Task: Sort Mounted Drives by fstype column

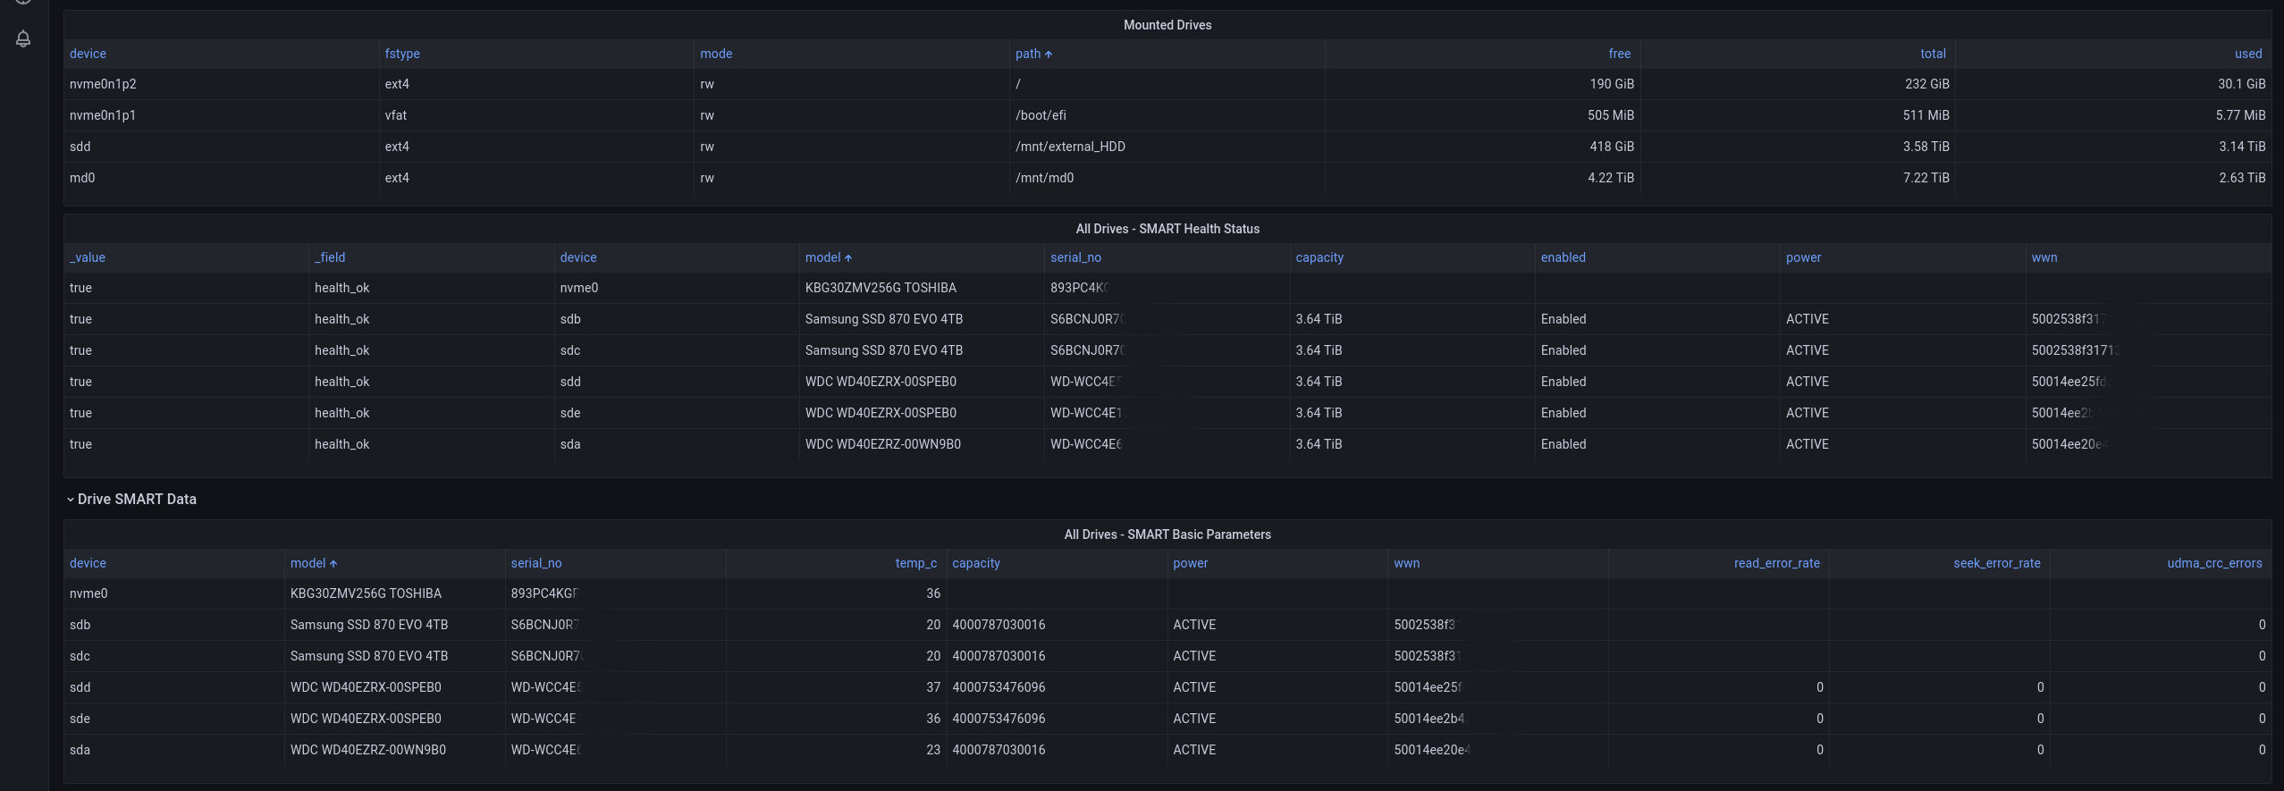Action: (x=402, y=54)
